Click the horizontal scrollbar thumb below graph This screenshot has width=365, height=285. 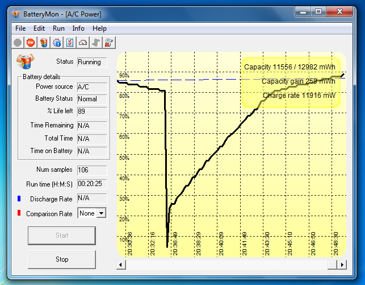(332, 265)
